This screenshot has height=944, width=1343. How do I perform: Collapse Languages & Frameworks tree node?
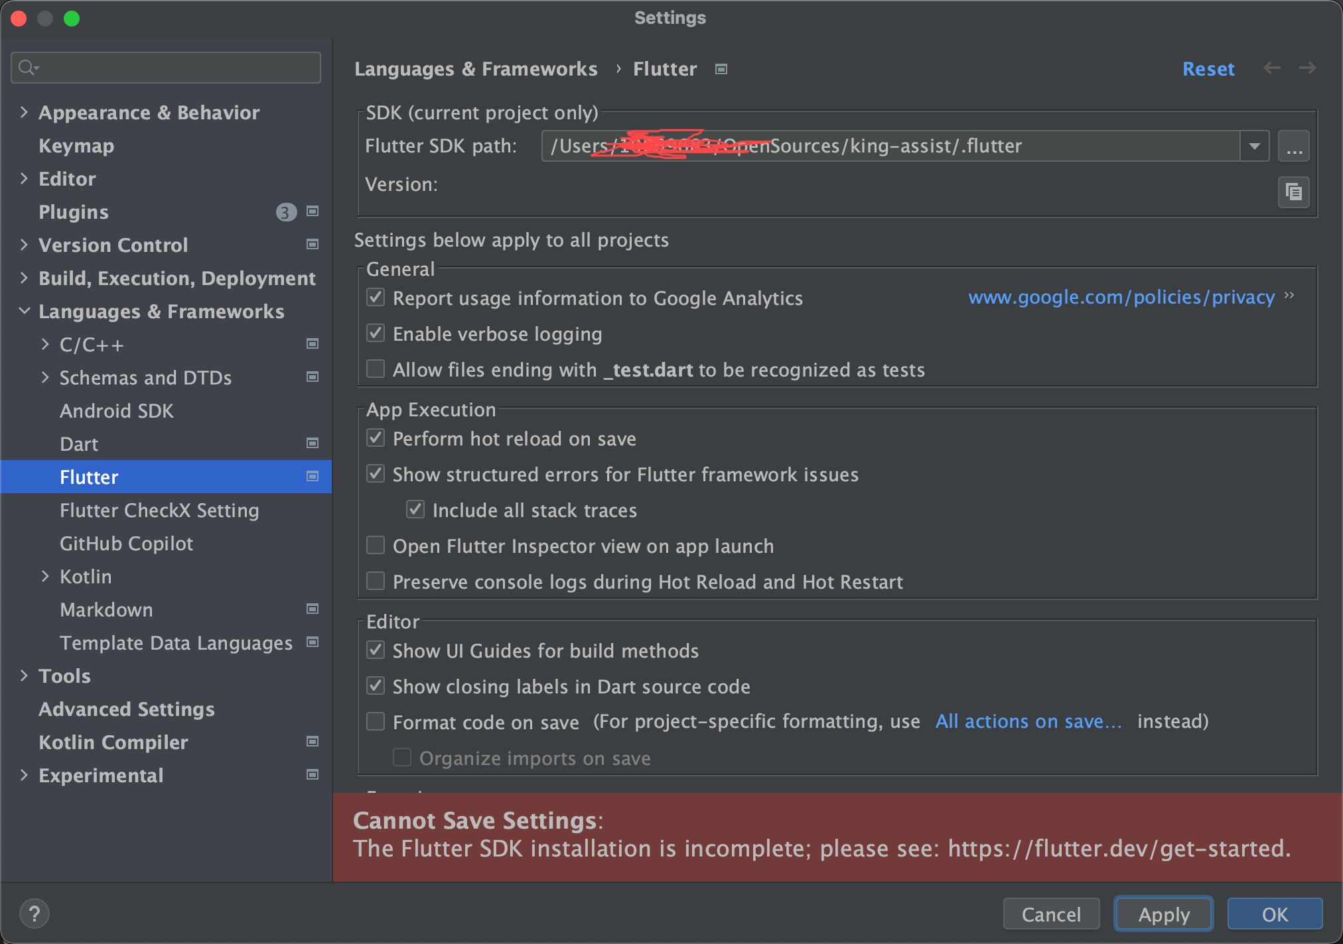(x=25, y=311)
